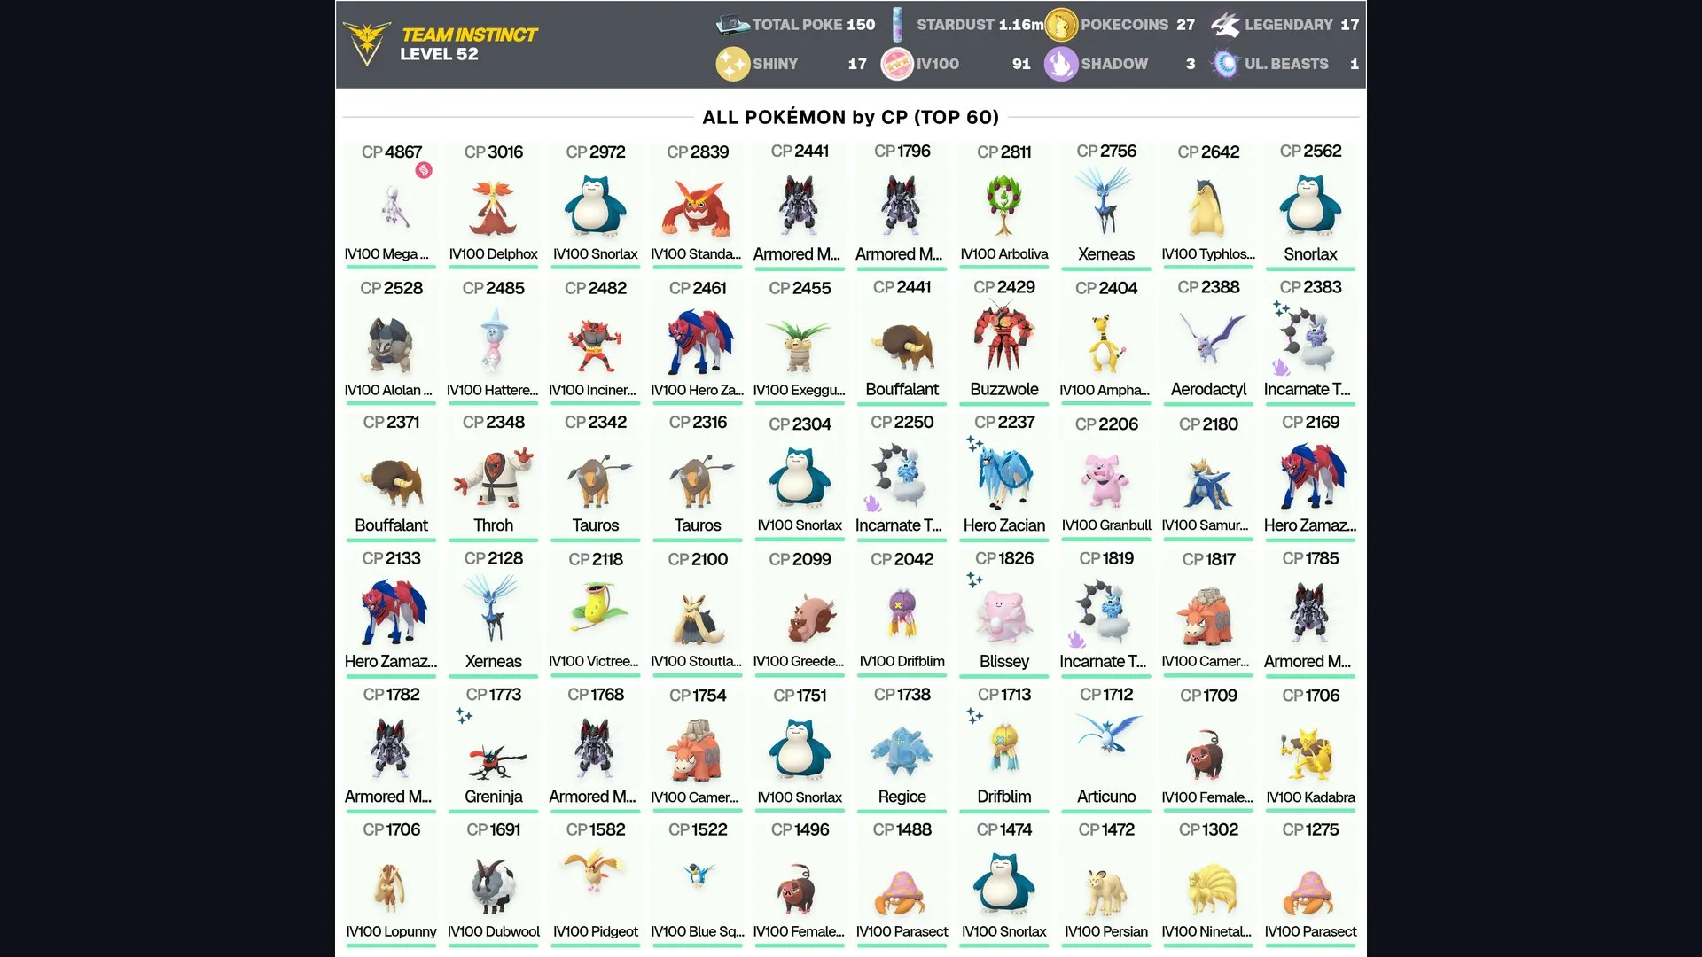Select the IV100 Victreebel CP2118 thumbnail
Image resolution: width=1702 pixels, height=957 pixels.
pos(596,607)
